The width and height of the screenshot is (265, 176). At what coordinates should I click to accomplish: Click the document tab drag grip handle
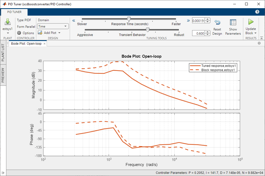click(8, 43)
